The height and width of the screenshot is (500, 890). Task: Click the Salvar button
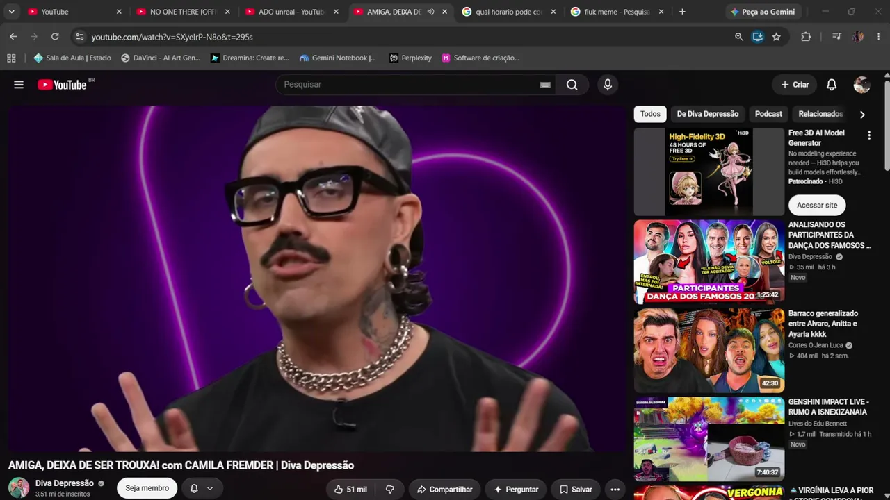(x=576, y=490)
